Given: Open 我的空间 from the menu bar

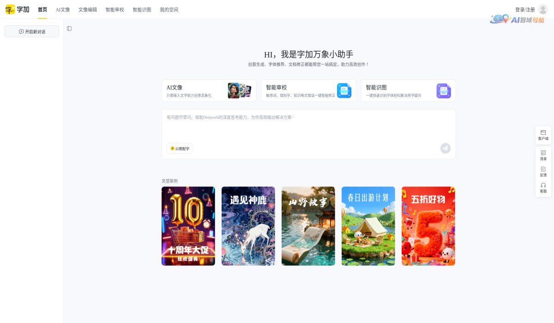Looking at the screenshot, I should (169, 9).
